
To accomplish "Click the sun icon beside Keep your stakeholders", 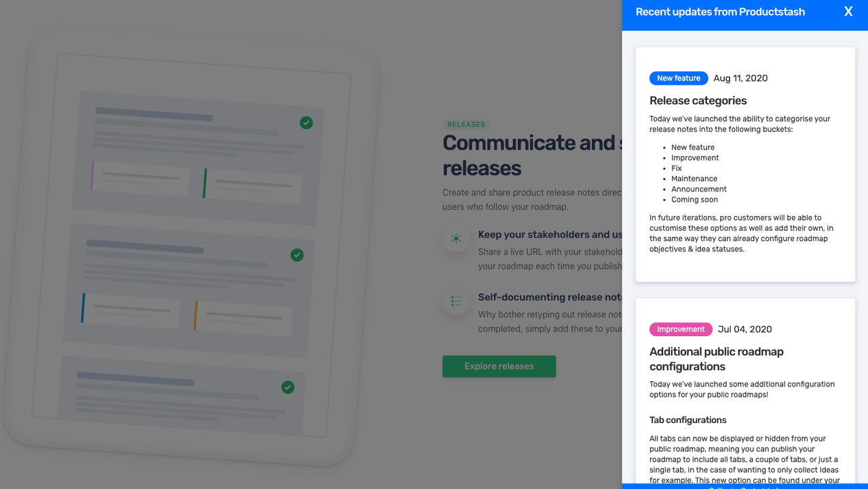I will (456, 238).
